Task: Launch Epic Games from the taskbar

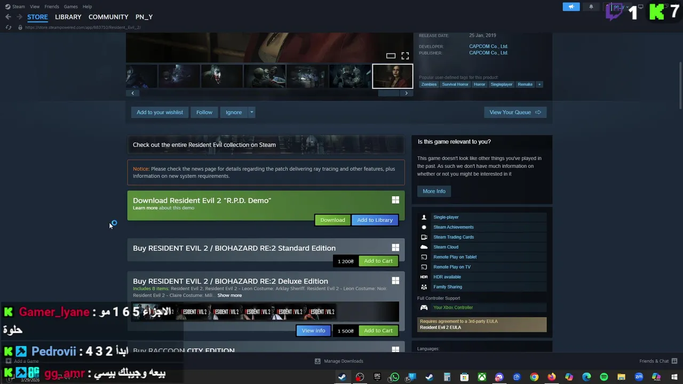Action: (377, 377)
